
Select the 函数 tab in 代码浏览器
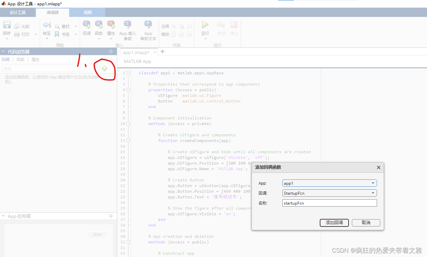click(21, 60)
